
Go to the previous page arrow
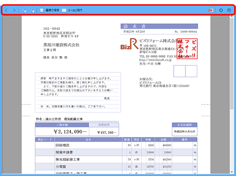pos(6,10)
